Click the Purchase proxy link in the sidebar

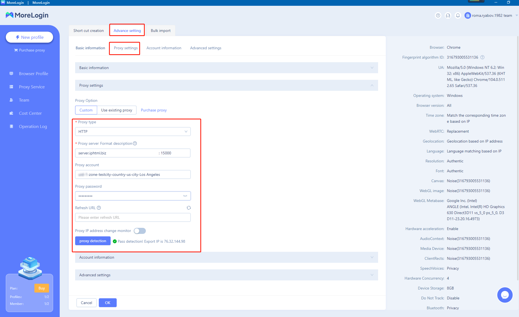pos(29,50)
